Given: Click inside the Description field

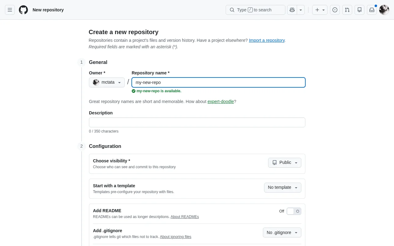Looking at the screenshot, I should [x=197, y=122].
